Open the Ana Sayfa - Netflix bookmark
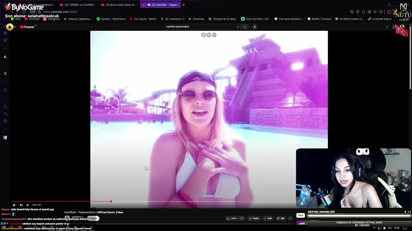This screenshot has height=231, width=412. pyautogui.click(x=143, y=19)
